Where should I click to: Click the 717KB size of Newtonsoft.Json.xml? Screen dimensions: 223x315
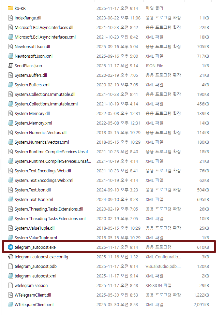[203, 56]
